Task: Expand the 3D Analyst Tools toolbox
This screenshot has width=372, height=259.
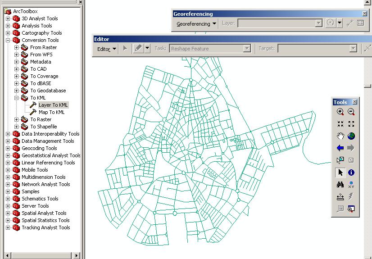Action: (x=8, y=18)
